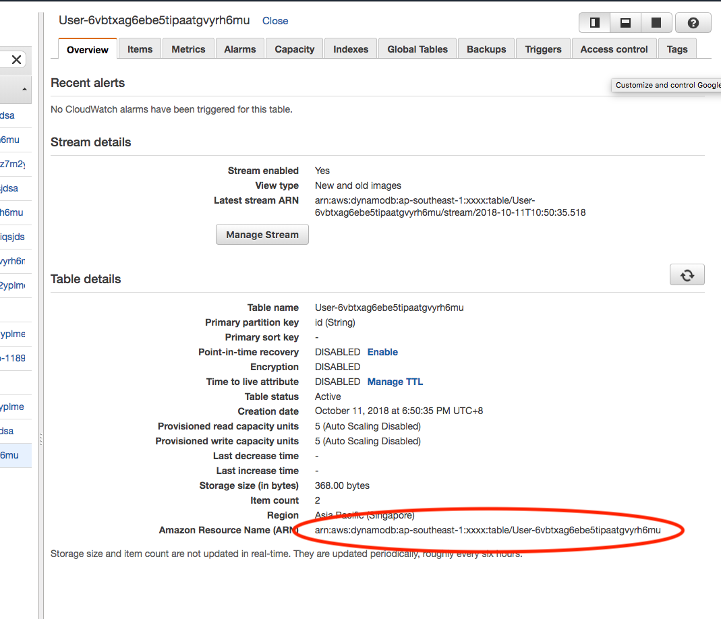This screenshot has height=619, width=721.
Task: Click the 'Last increase time' label
Action: [x=258, y=471]
